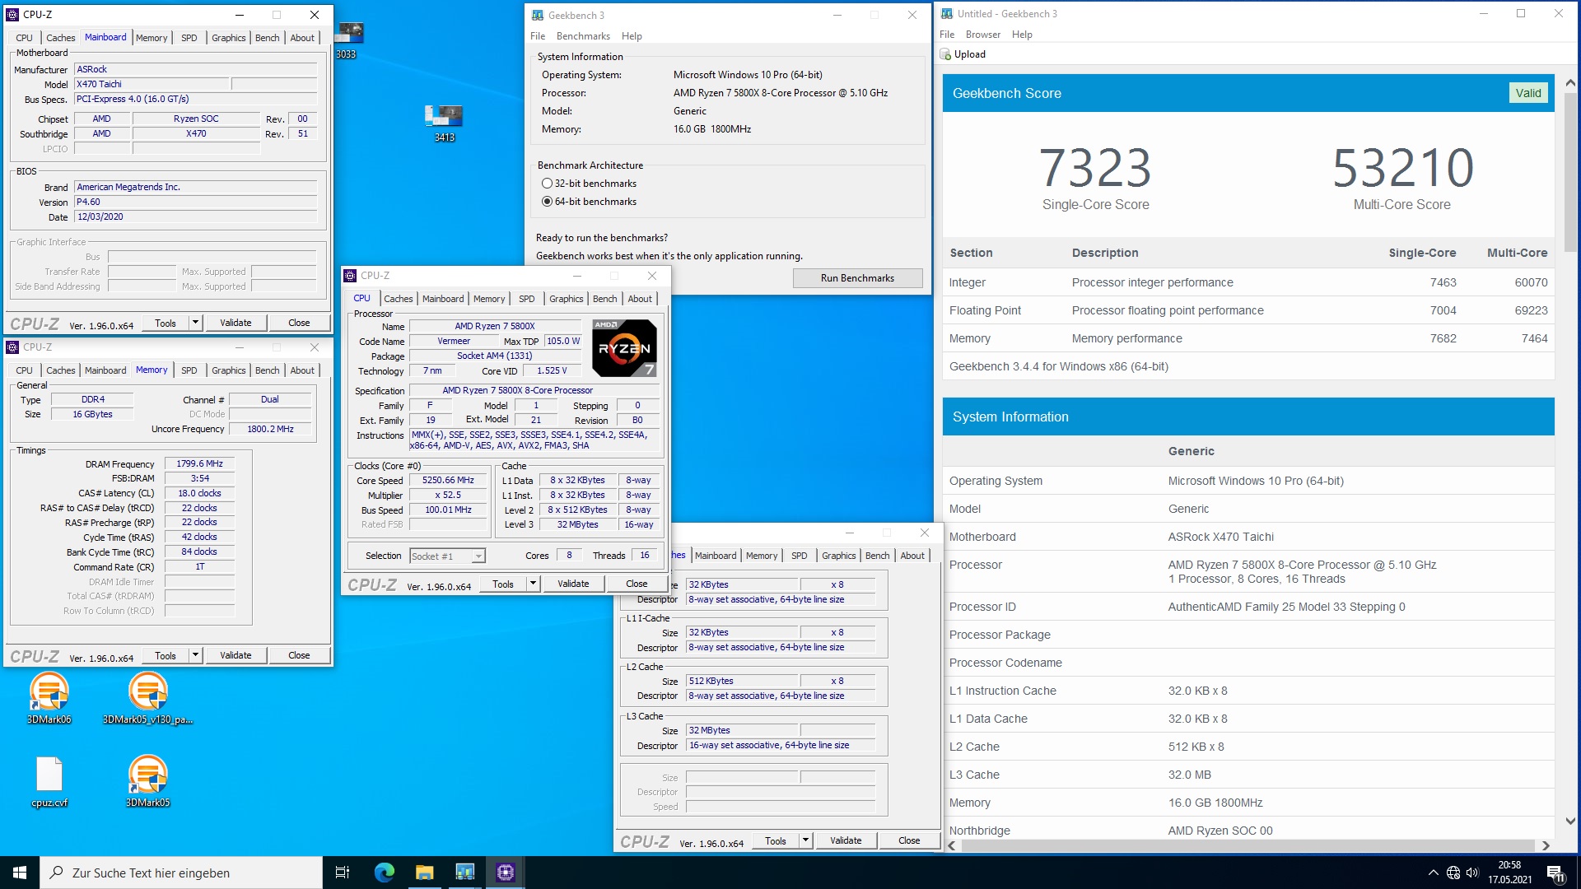1581x889 pixels.
Task: Open Graphics tab in the Caches CPU-Z window
Action: (838, 556)
